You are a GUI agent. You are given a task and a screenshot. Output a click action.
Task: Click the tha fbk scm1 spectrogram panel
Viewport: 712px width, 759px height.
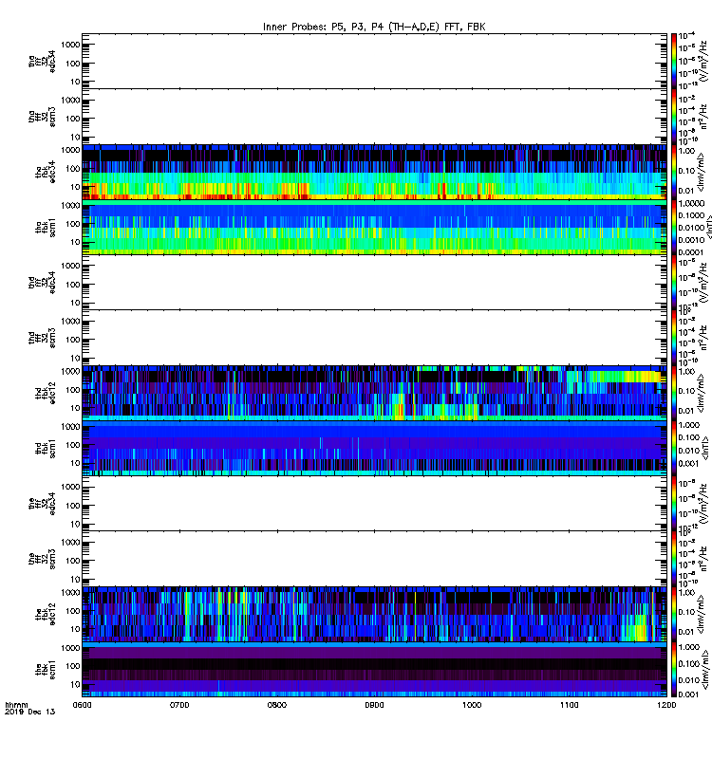[x=374, y=227]
